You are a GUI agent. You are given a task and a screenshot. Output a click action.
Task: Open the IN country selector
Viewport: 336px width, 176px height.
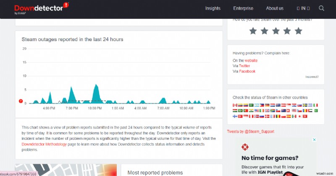(x=303, y=8)
